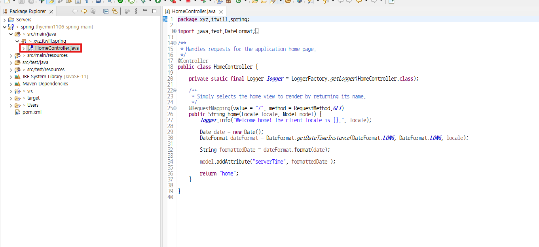Expand the src/test/resources folder
This screenshot has width=539, height=247.
11,70
